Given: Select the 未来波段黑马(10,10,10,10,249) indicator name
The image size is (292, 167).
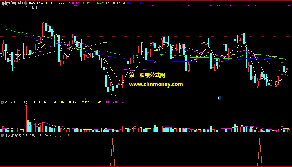Looking at the screenshot, I should [28, 135].
